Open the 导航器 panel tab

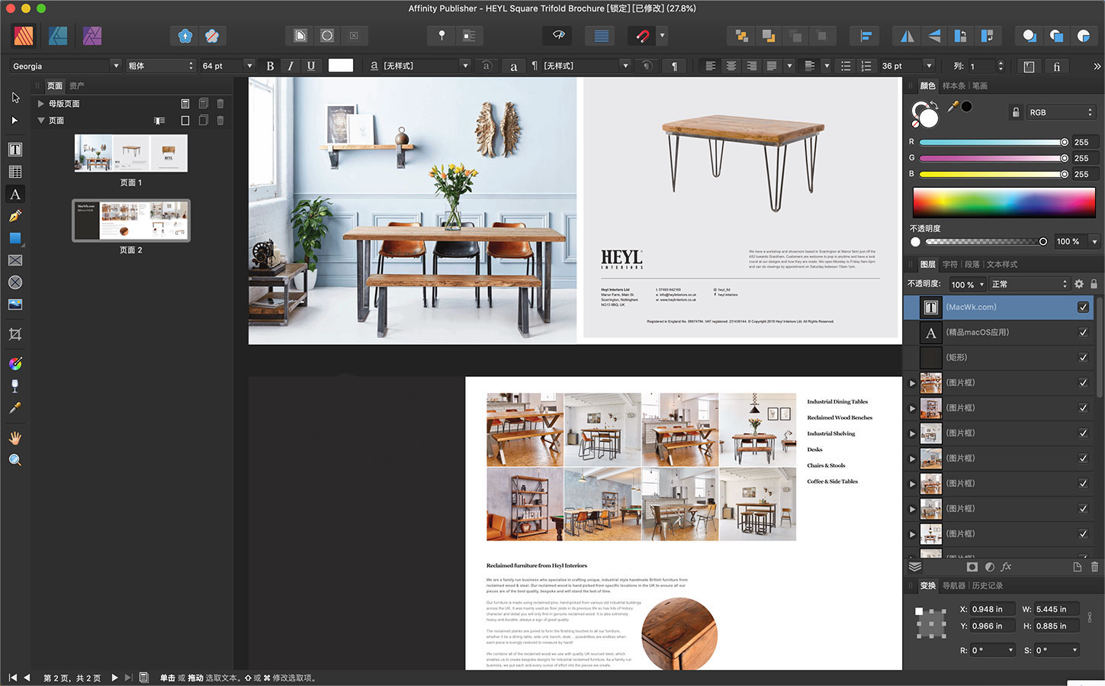[953, 586]
